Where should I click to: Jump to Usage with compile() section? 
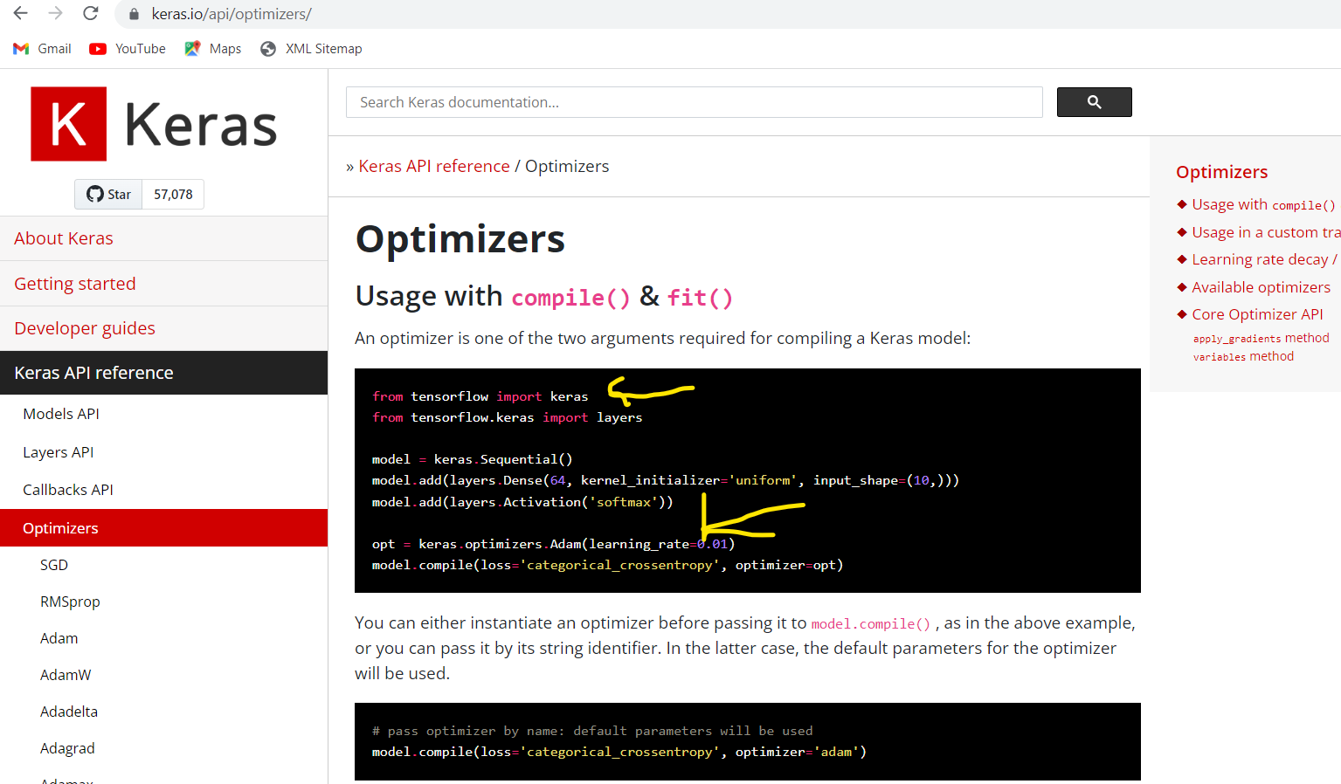(1263, 204)
